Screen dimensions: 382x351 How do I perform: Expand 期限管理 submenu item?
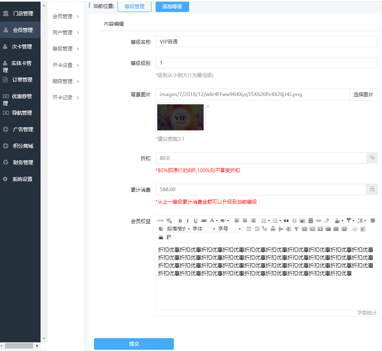pyautogui.click(x=66, y=82)
